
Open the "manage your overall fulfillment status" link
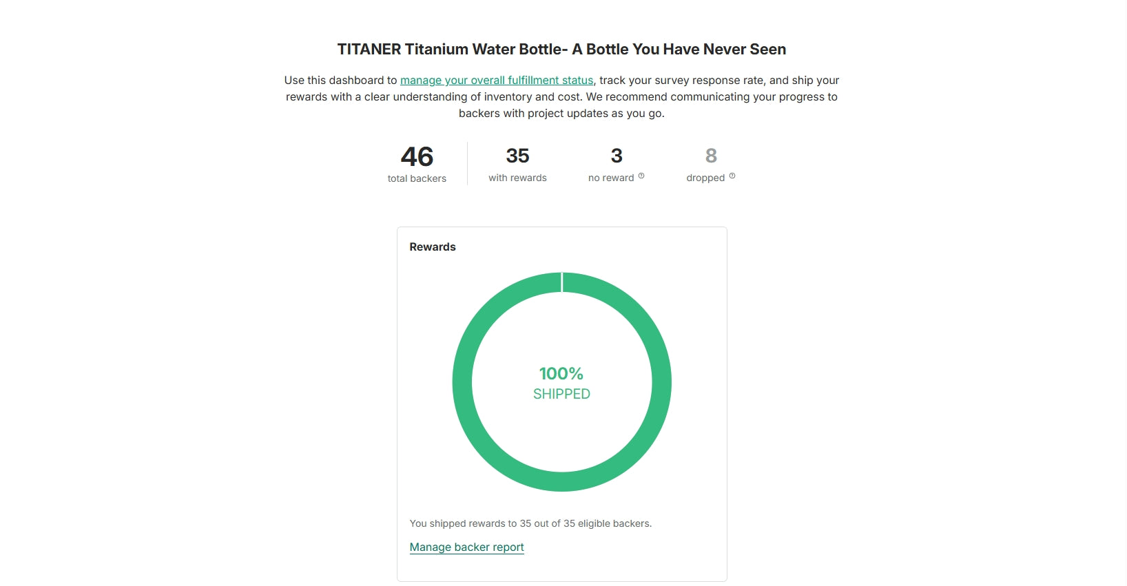coord(496,81)
